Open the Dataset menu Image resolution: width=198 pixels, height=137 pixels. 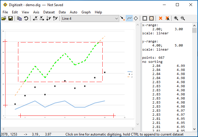click(49, 12)
